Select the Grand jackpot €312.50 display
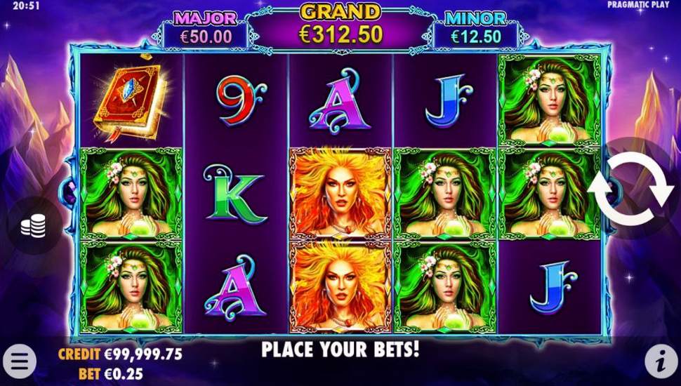The width and height of the screenshot is (681, 386). coord(341,27)
